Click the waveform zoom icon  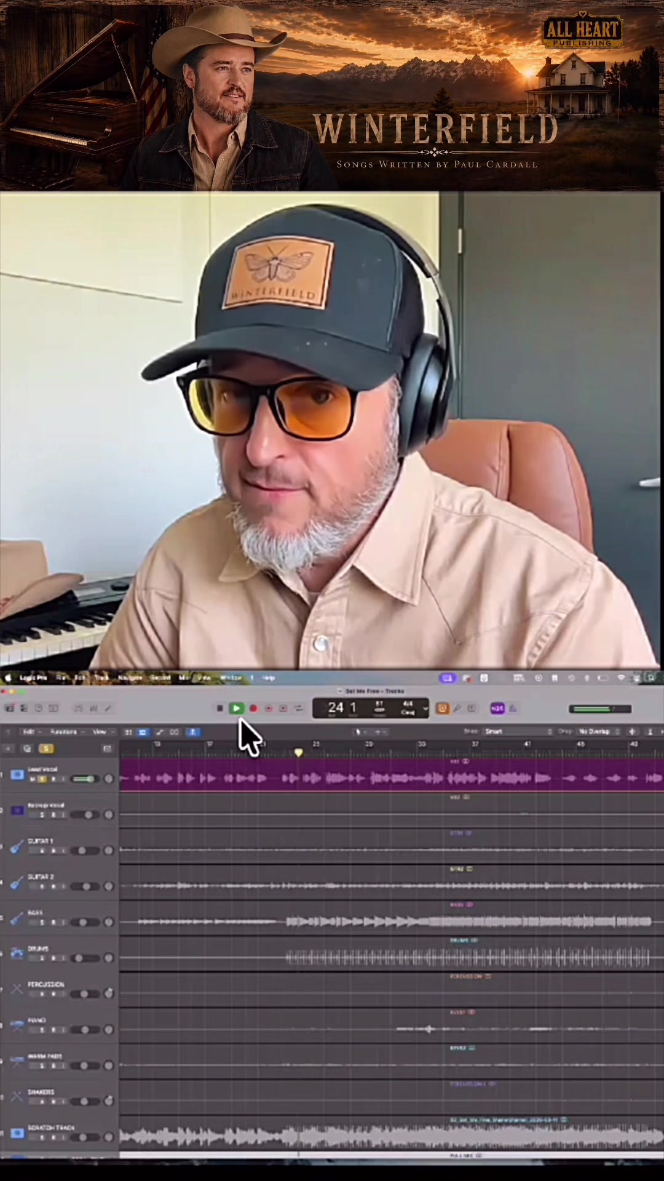(x=632, y=731)
